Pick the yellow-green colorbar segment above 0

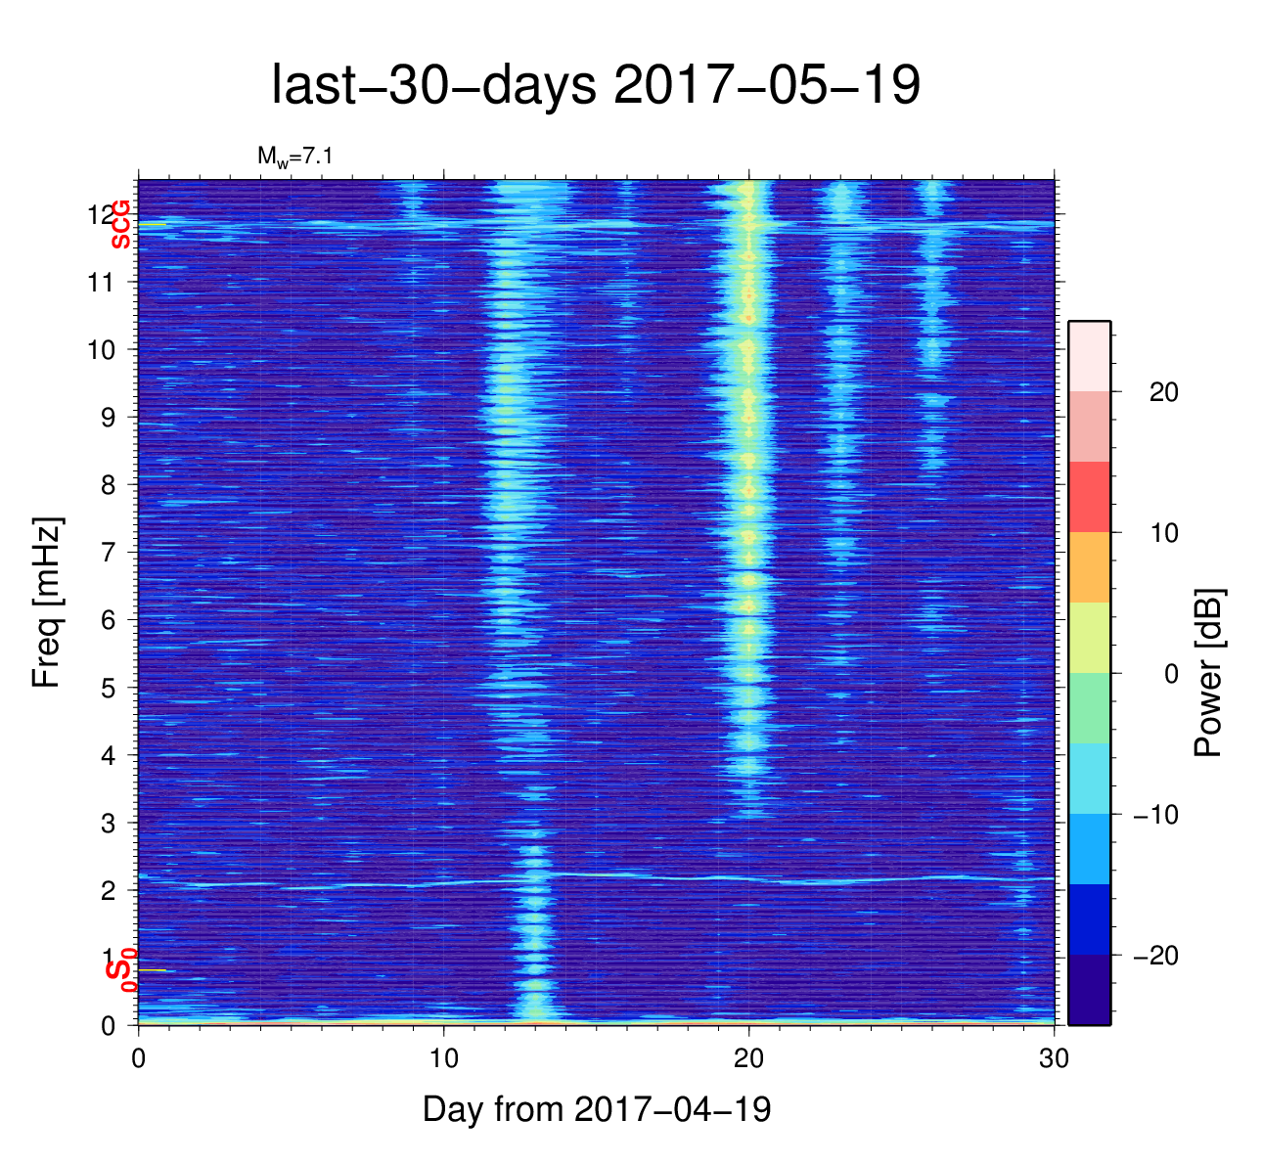pyautogui.click(x=1089, y=638)
